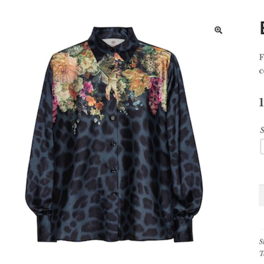Screen dimensions: 264x264
Task: Click the italic tags line at bottom right
Action: point(262,253)
